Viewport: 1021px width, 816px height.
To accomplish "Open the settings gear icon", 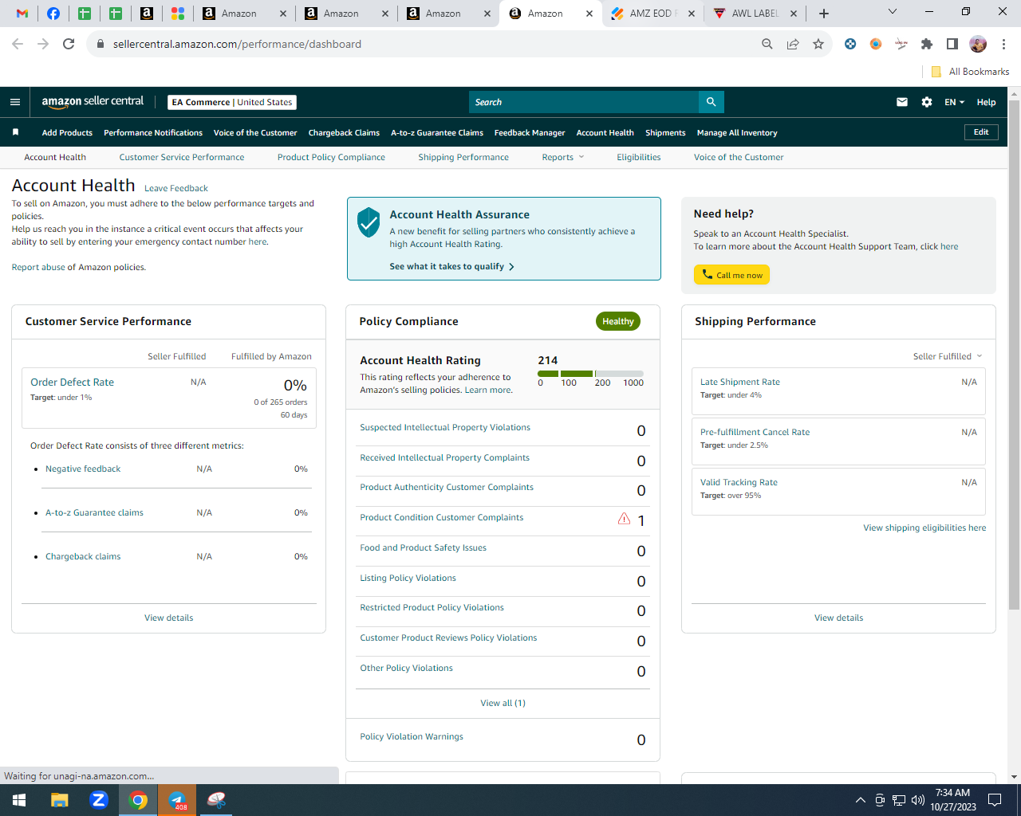I will pyautogui.click(x=927, y=102).
